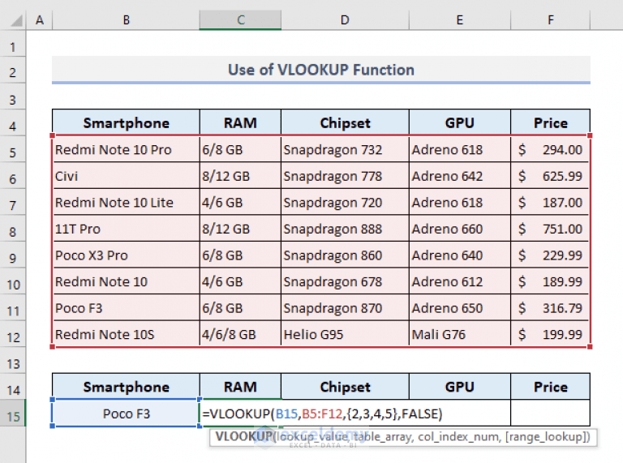Click the 'Adreno 650' cell
Viewport: 623px width, 463px height.
pyautogui.click(x=460, y=308)
